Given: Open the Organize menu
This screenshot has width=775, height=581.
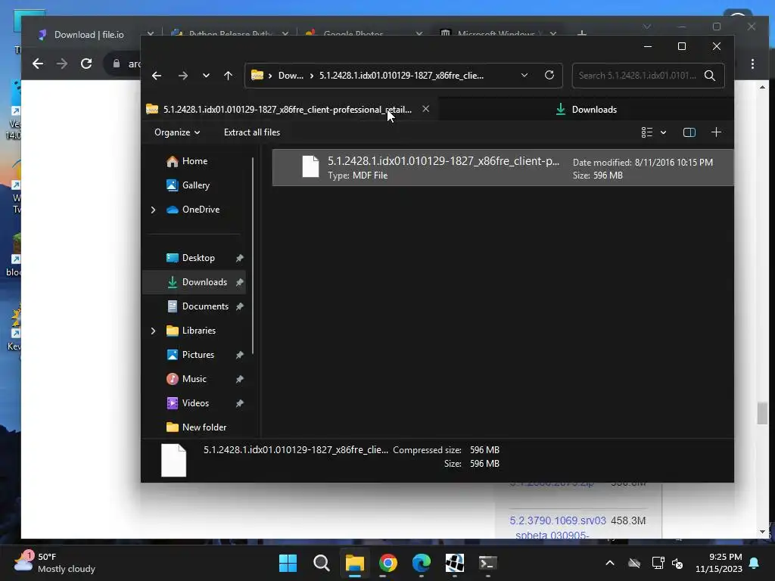Looking at the screenshot, I should tap(177, 132).
